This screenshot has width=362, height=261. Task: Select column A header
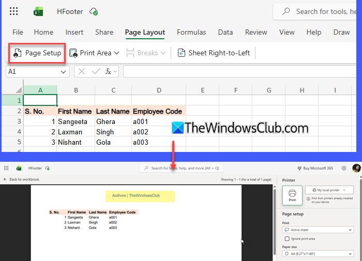(x=40, y=90)
